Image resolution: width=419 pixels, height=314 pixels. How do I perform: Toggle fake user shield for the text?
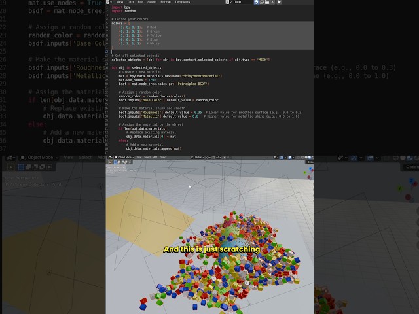(256, 2)
